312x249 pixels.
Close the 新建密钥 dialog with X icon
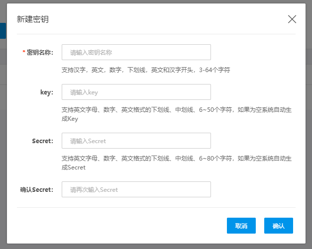click(292, 19)
